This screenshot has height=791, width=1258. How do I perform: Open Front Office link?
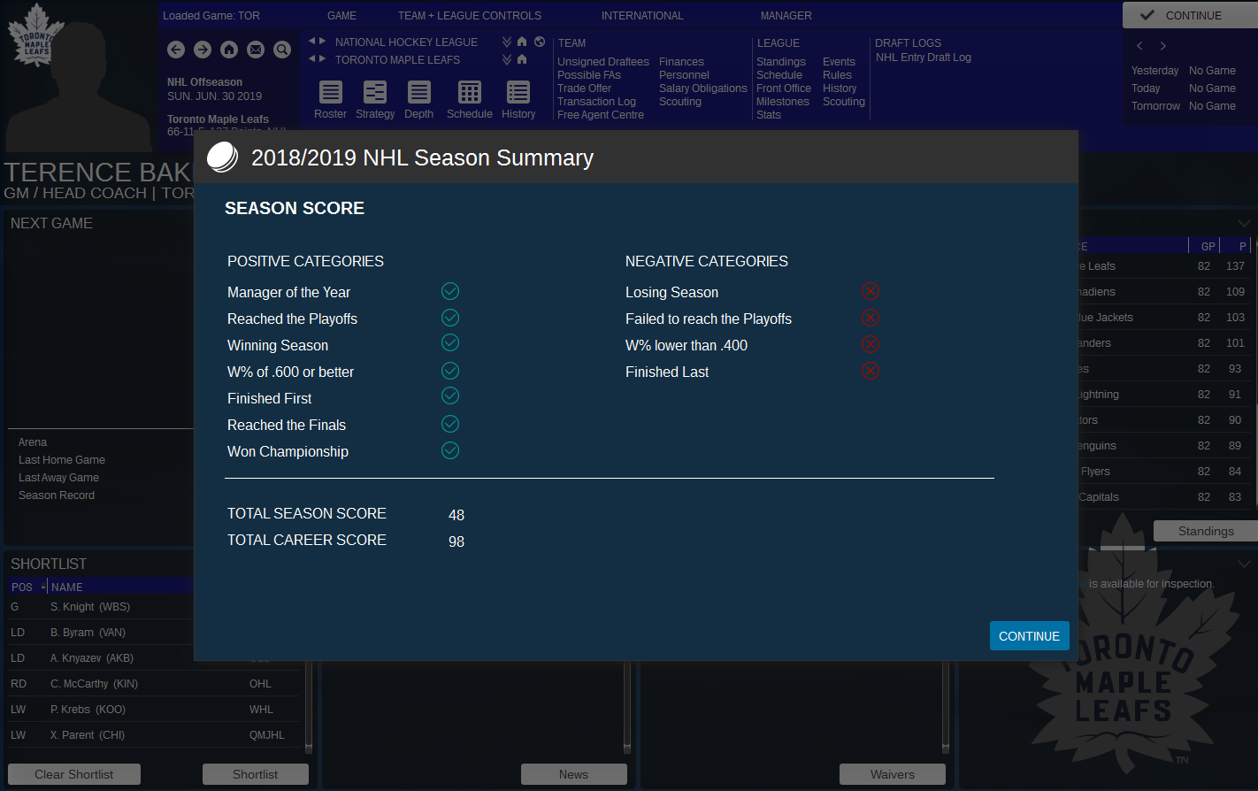tap(784, 88)
